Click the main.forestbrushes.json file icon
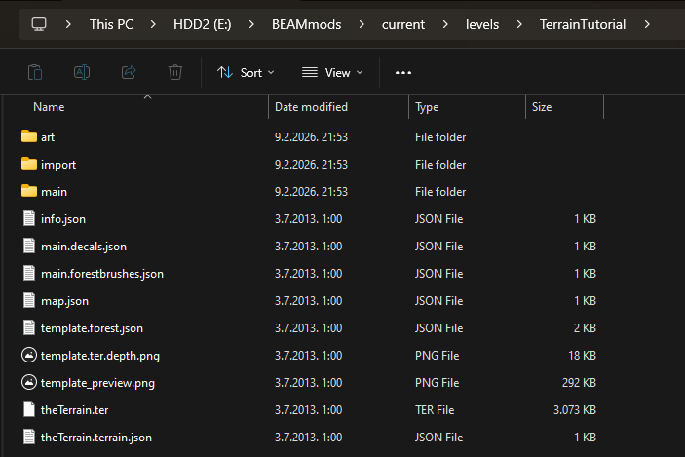Screen dimensions: 685x457 29,273
